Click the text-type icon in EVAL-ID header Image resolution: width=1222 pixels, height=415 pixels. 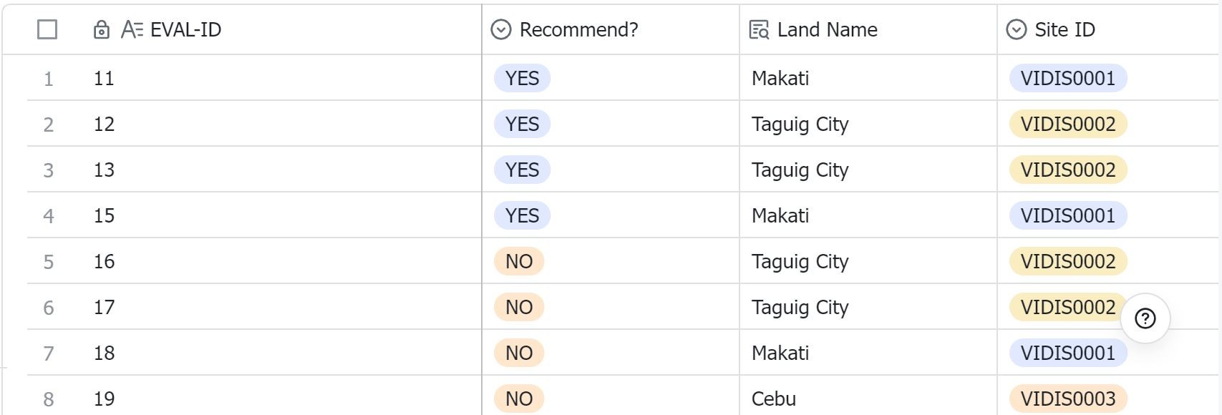(132, 29)
